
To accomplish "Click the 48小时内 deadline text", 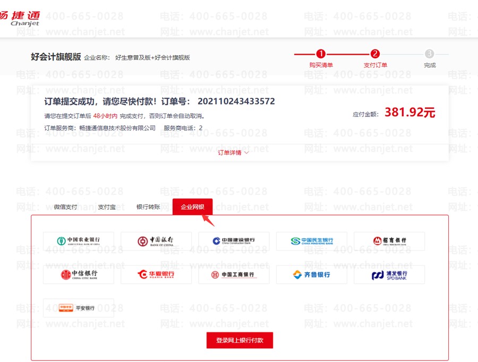I will [x=105, y=116].
